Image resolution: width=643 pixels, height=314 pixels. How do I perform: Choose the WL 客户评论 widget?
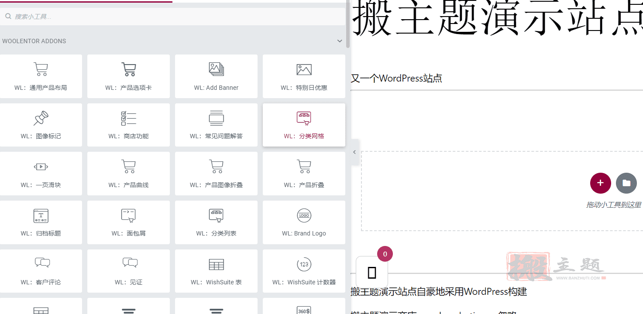(x=41, y=271)
